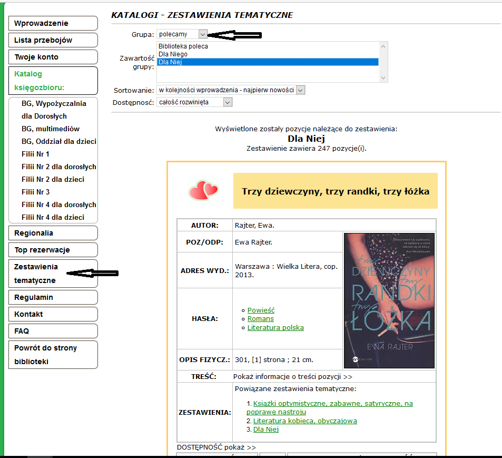The image size is (502, 458).
Task: Open Zestawienia tematyczne in sidebar
Action: tap(37, 274)
